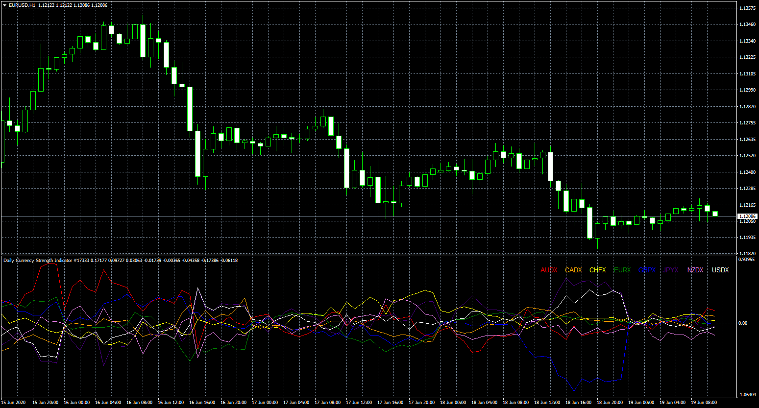Click the 1.12755 price scale label
This screenshot has width=759, height=408.
pyautogui.click(x=747, y=123)
